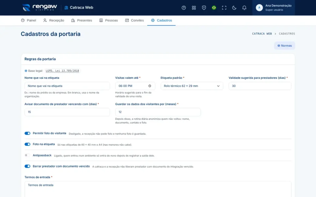Click Termos de entrada text area
316x197 pixels.
(158, 189)
